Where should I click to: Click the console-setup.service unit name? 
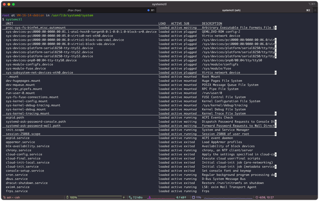pyautogui.click(x=25, y=171)
